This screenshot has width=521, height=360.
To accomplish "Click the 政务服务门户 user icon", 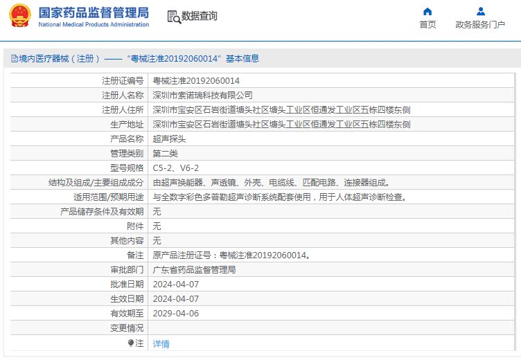I will click(x=480, y=12).
